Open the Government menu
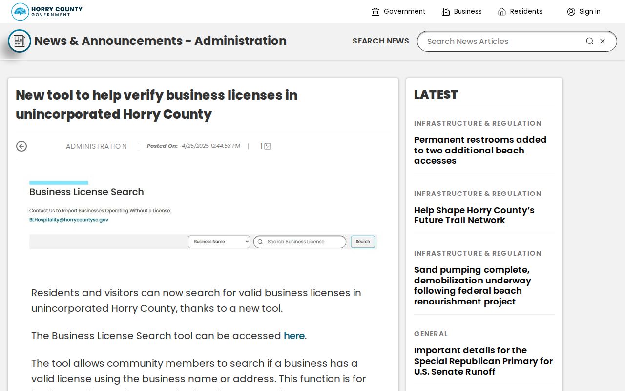 click(x=398, y=11)
